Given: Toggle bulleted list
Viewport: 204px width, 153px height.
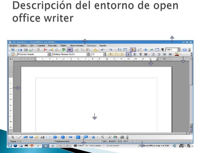Looking at the screenshot, I should point(159,54).
